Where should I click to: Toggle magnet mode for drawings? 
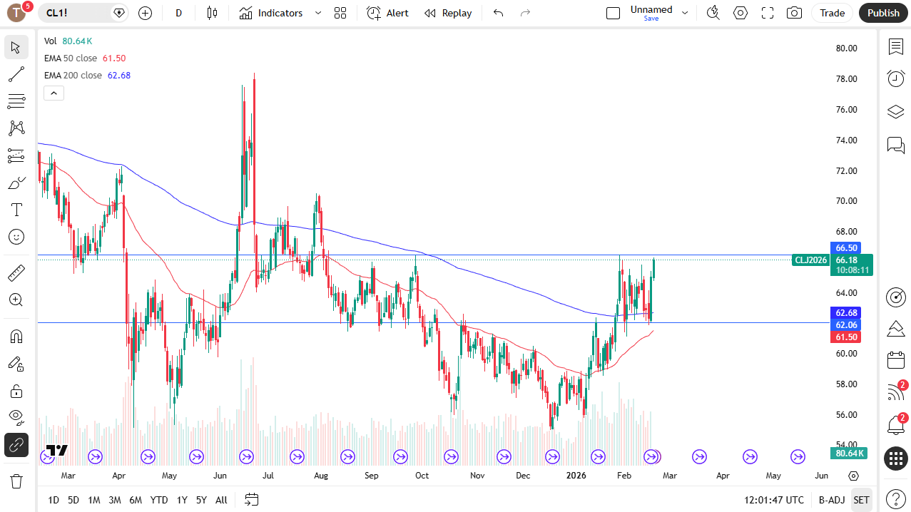click(x=16, y=336)
